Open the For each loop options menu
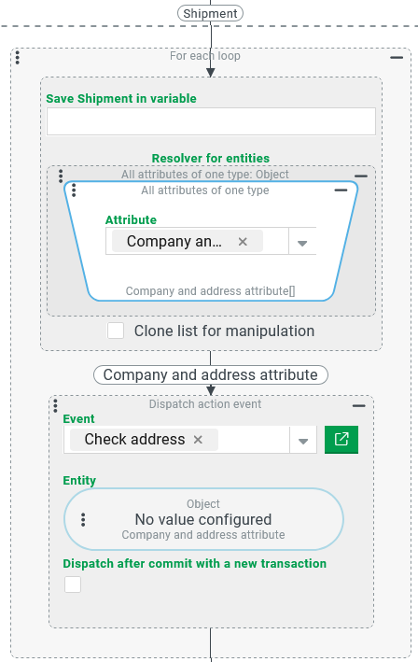 tap(18, 58)
